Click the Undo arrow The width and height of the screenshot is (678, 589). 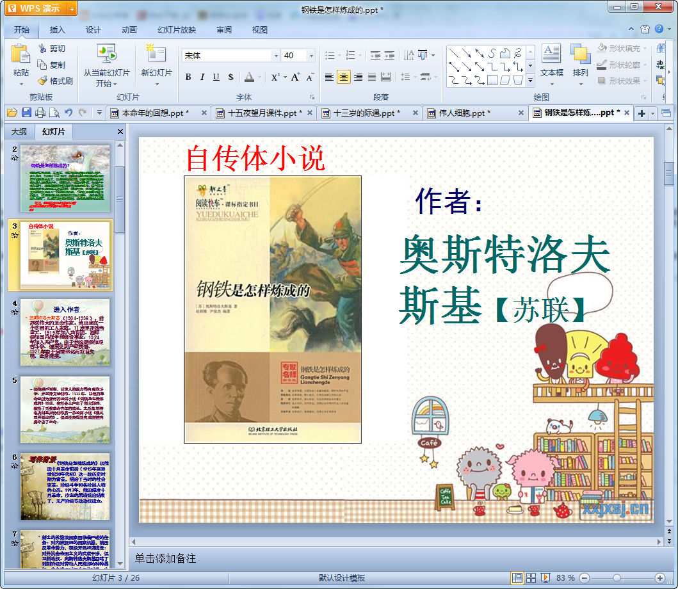point(69,113)
